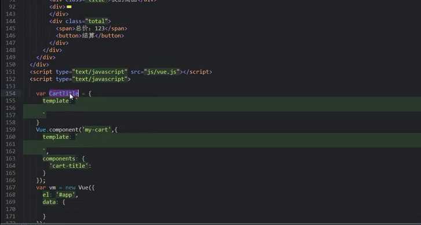Click the var keyword on line 154
Viewport: 421px width, 225px height.
[41, 93]
